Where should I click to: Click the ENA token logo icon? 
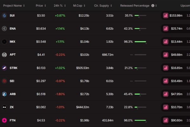tap(4, 29)
